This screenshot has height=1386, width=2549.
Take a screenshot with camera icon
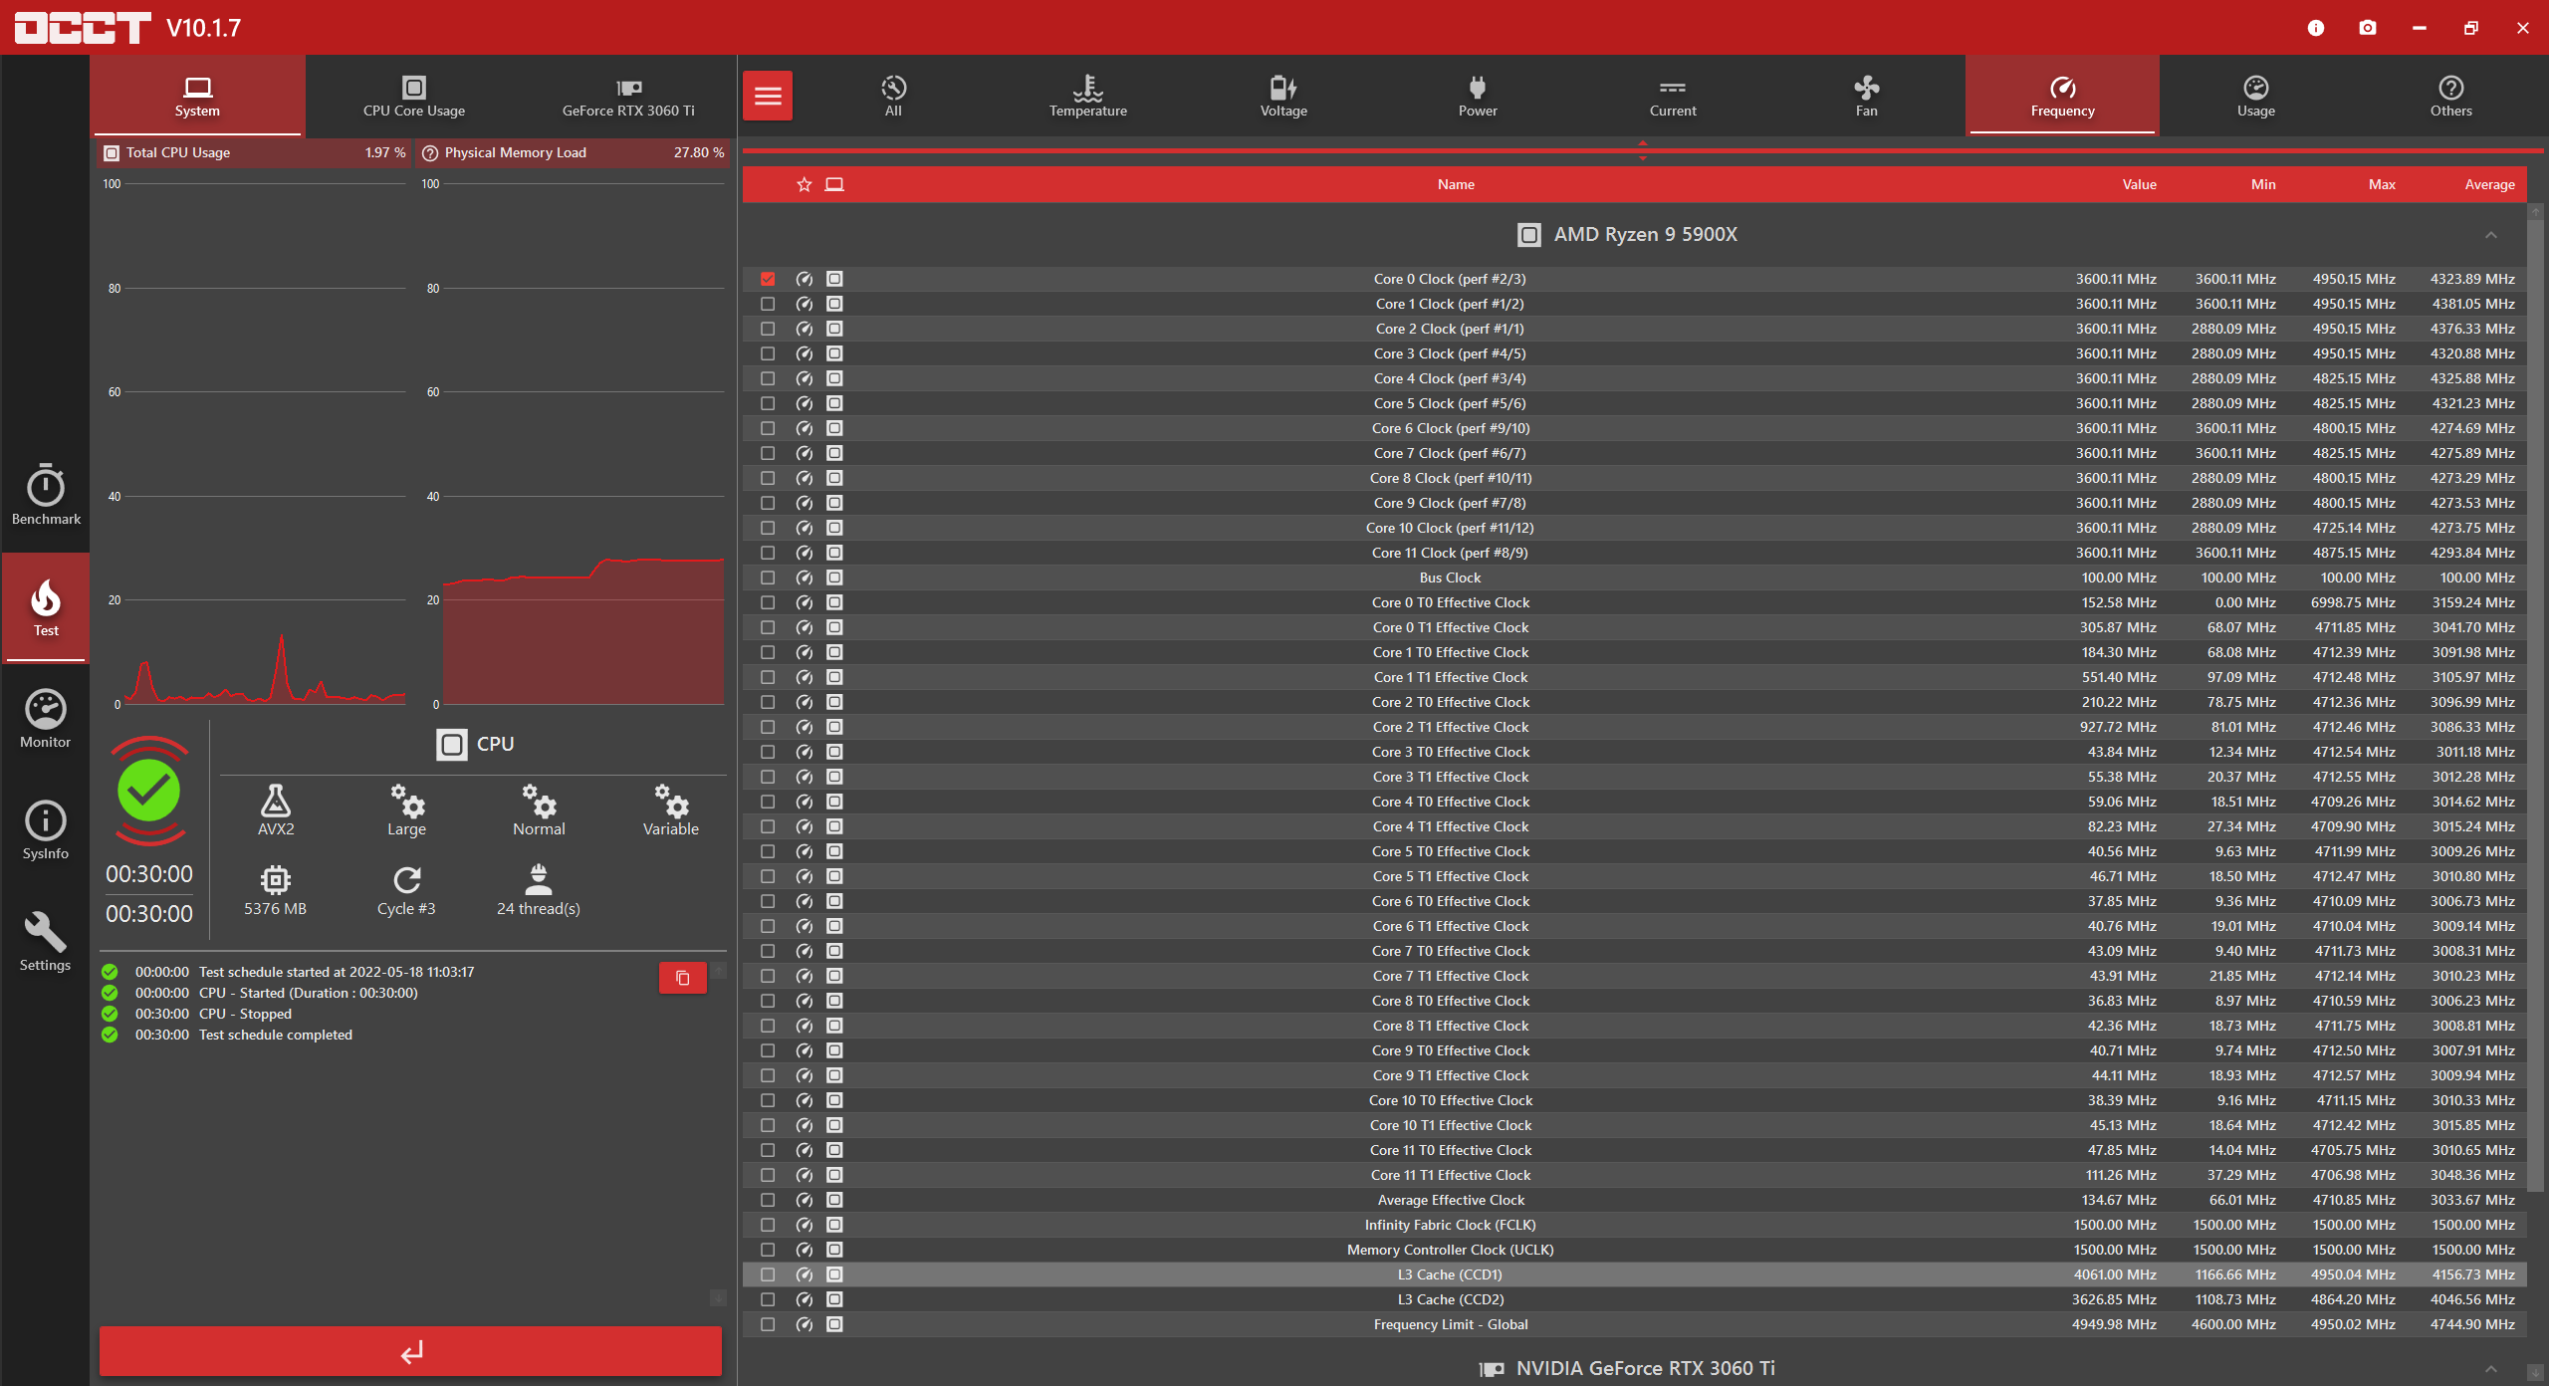[x=2368, y=28]
